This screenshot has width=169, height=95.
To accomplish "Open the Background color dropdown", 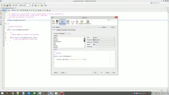I will click(x=104, y=42).
